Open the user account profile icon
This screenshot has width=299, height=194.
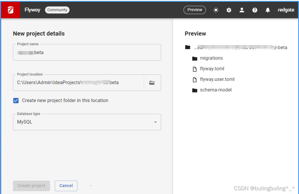(242, 10)
